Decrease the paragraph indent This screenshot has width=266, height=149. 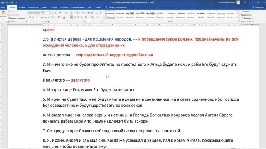tap(89, 13)
